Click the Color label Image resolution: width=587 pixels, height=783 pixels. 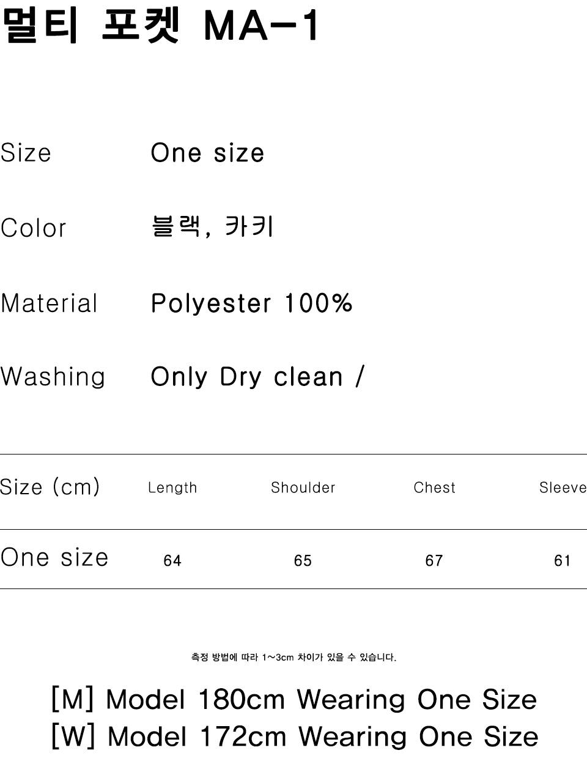coord(33,228)
